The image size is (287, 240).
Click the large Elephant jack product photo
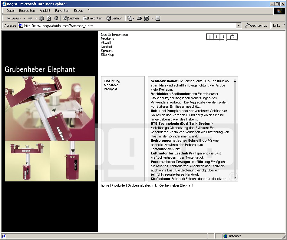50,108
